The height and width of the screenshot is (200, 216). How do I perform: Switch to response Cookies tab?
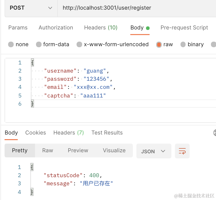(35, 133)
